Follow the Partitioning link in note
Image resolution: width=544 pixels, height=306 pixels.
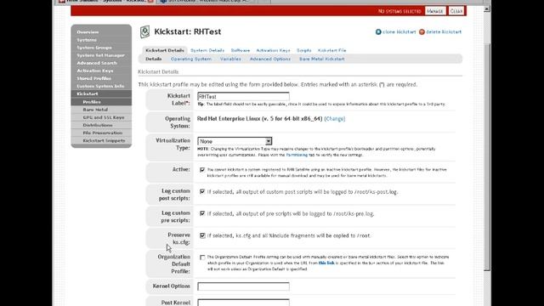pyautogui.click(x=297, y=155)
